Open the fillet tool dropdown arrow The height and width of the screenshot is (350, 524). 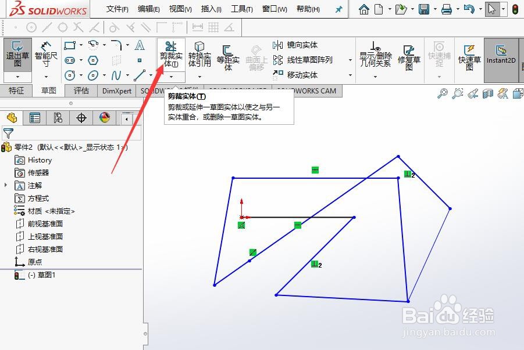pyautogui.click(x=127, y=45)
